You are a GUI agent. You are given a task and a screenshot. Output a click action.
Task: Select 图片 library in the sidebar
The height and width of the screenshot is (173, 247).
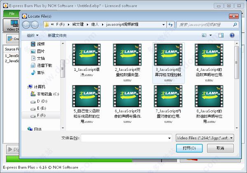(x=38, y=51)
